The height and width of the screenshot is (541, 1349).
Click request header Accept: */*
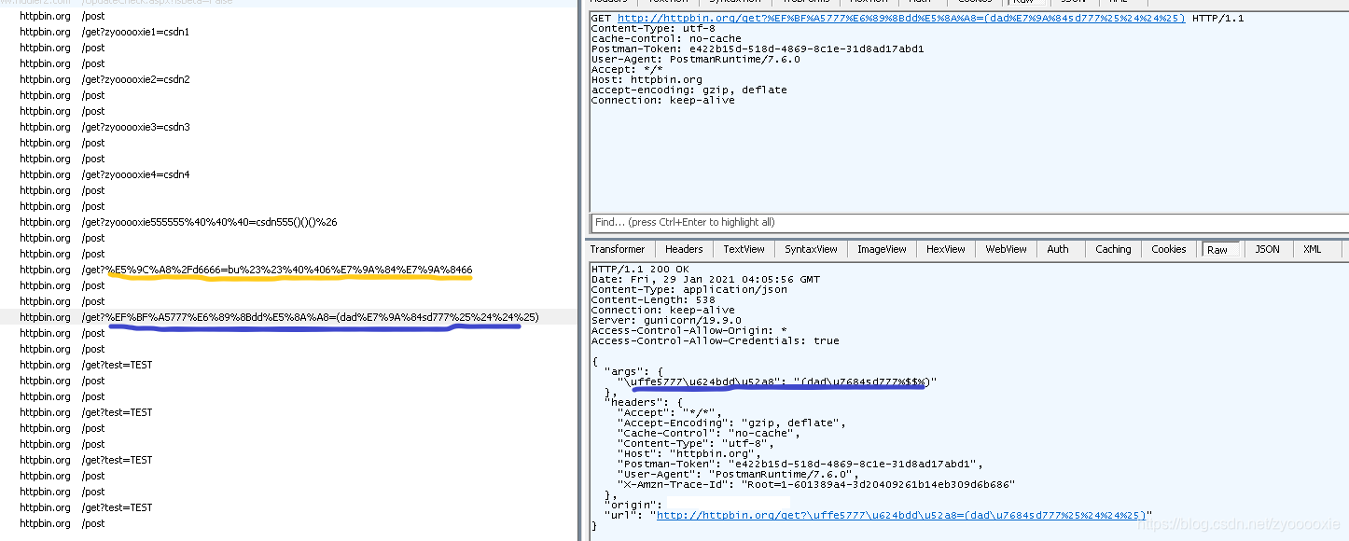click(x=627, y=69)
